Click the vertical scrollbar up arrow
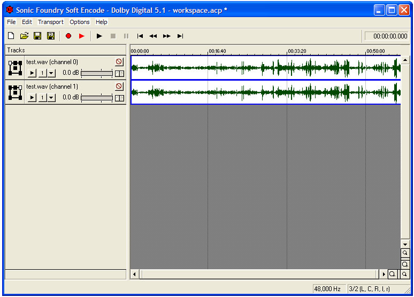 [405, 60]
